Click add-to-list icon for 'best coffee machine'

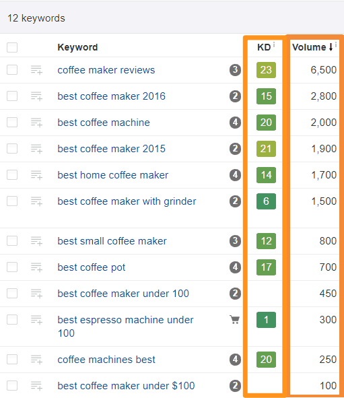(36, 123)
